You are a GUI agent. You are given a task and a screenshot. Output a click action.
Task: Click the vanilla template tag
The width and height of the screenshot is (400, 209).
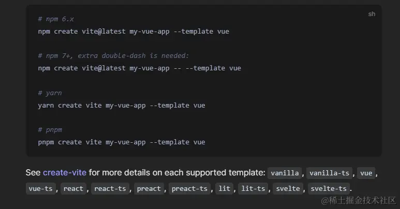[x=285, y=173]
